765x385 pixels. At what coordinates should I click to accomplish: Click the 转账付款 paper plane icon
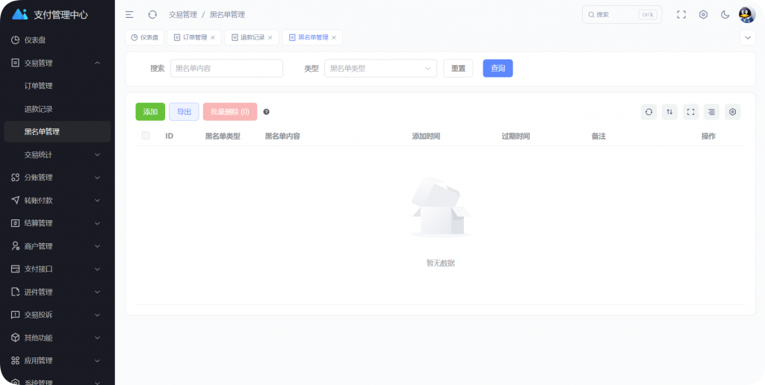click(15, 200)
